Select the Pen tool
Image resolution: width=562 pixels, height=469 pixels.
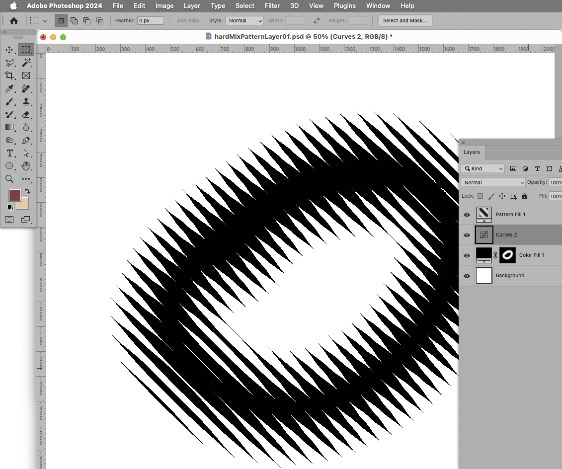(26, 141)
